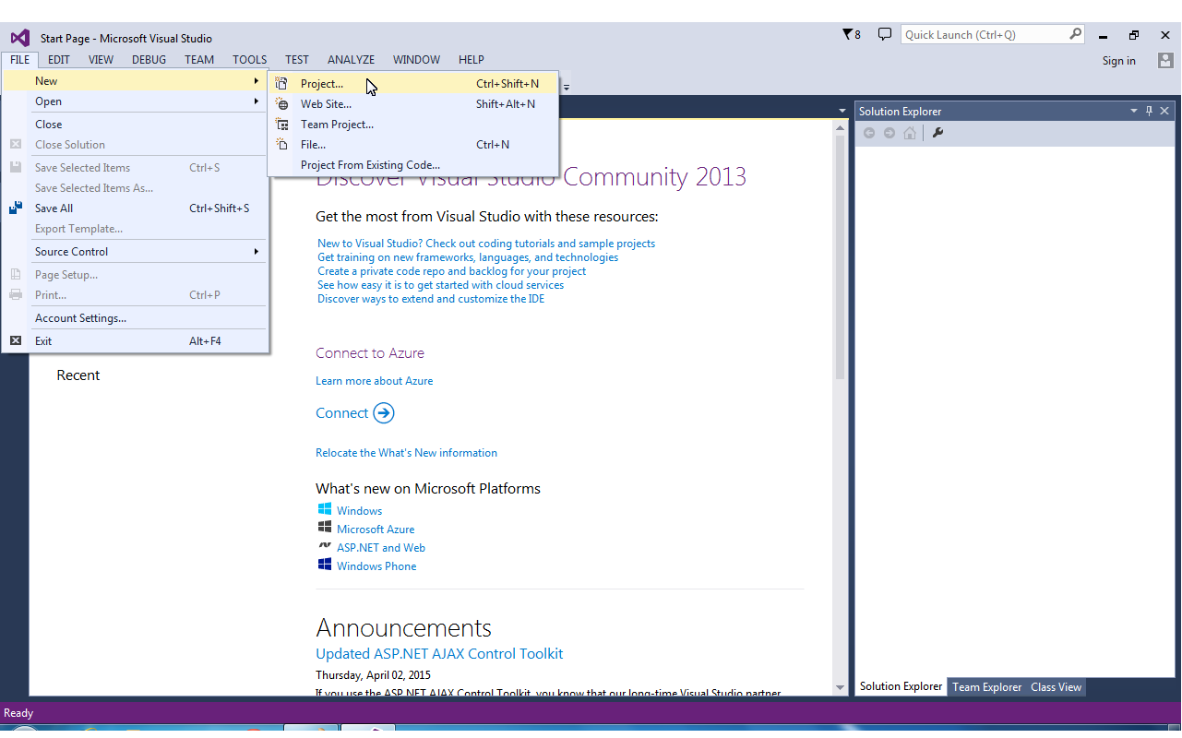
Task: Open the TEST menu
Action: (x=297, y=60)
